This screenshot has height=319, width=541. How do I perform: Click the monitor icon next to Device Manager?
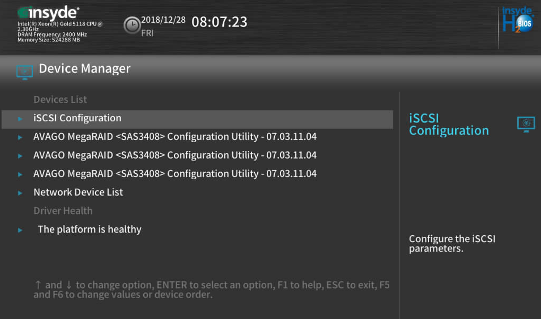point(24,72)
